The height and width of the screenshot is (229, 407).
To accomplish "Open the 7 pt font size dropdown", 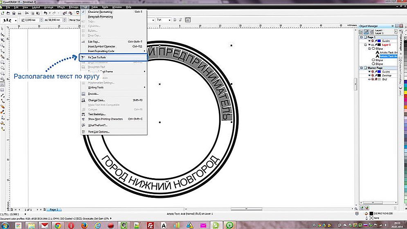I will tap(169, 20).
